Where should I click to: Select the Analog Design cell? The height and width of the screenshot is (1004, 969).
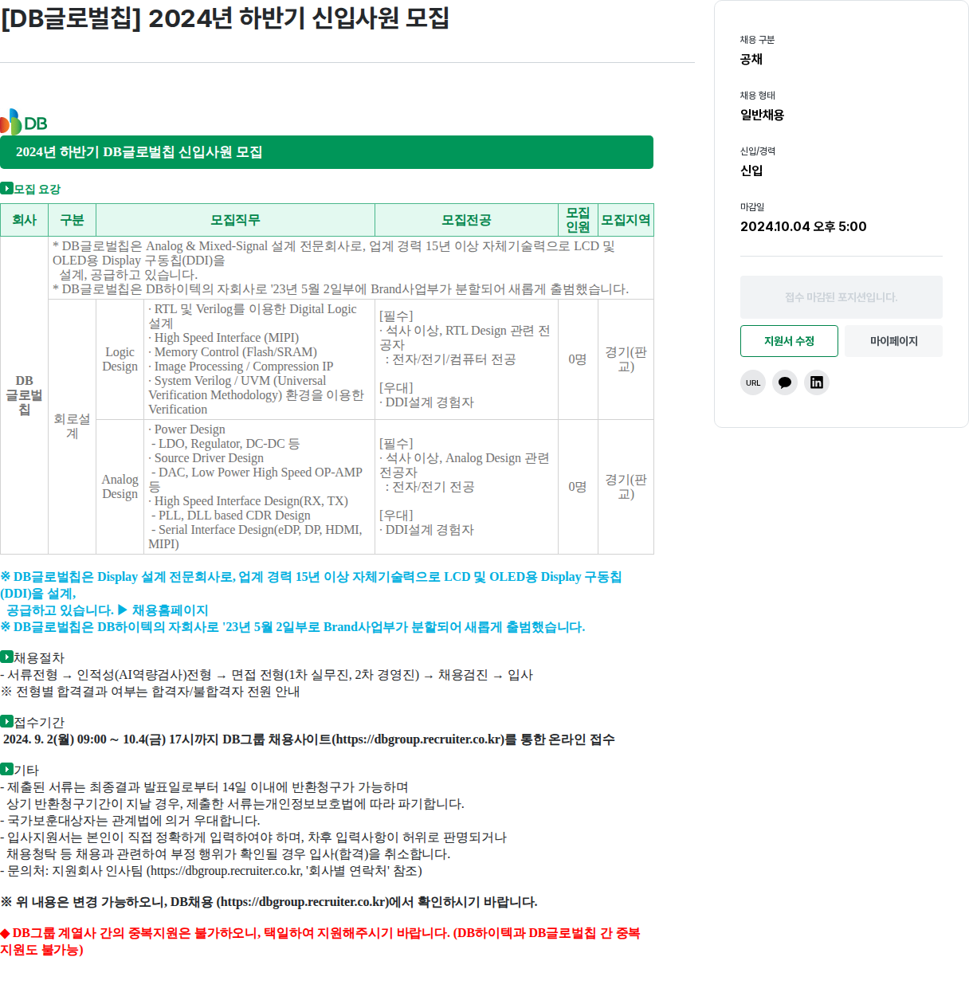[120, 487]
